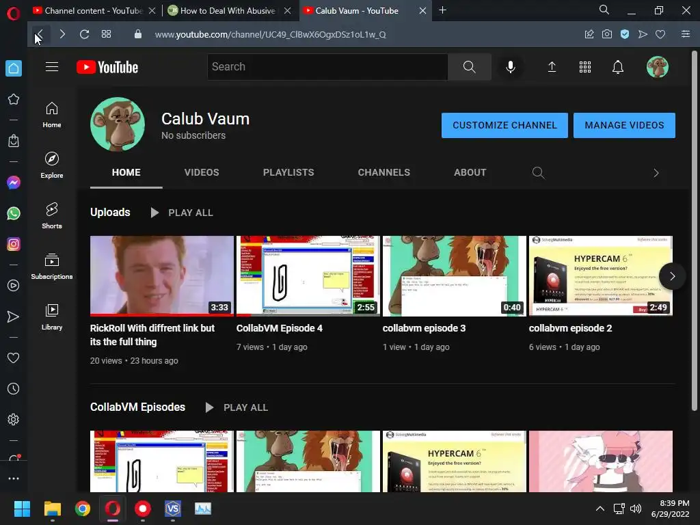
Task: Open Chrome from taskbar
Action: (x=83, y=509)
